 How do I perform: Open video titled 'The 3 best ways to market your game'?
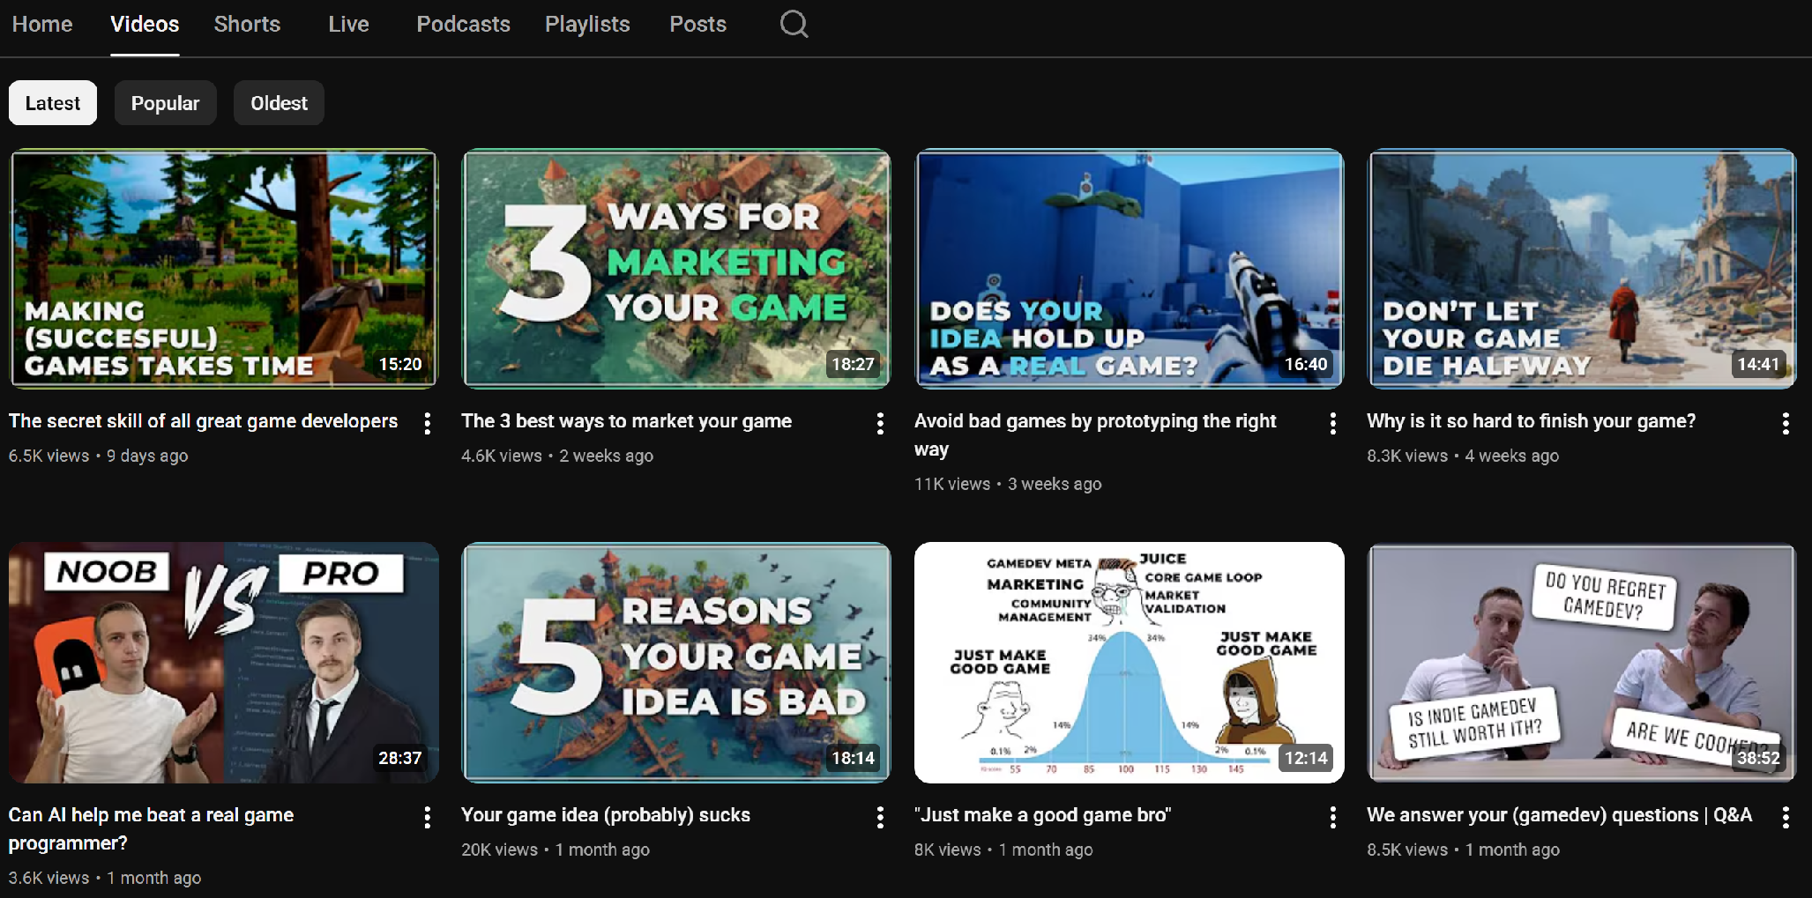(626, 421)
